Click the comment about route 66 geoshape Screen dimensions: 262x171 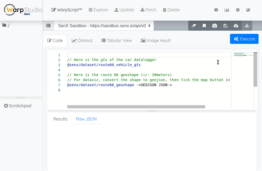[x=119, y=75]
